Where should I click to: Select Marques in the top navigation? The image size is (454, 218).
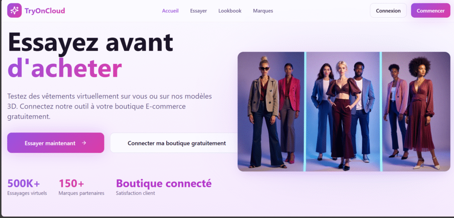coord(263,11)
